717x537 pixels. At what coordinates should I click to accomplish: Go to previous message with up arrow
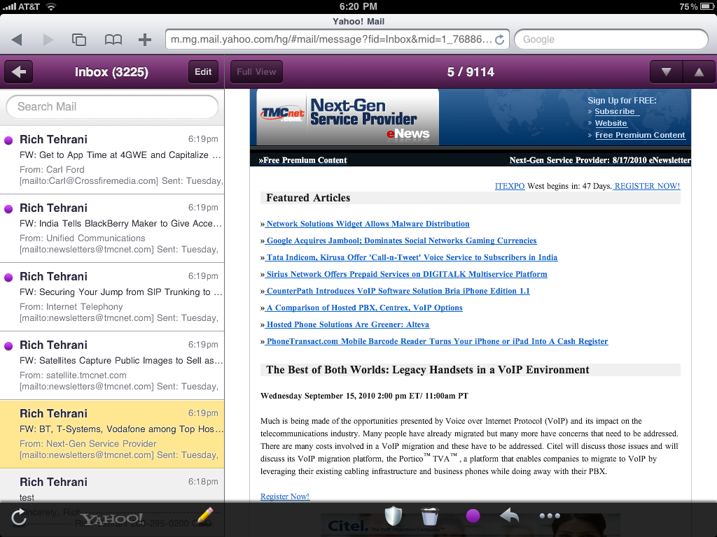click(698, 72)
